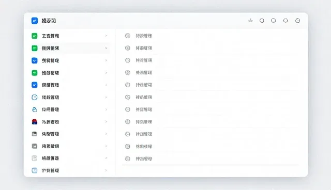Click the rounded-square icon in the header
The image size is (331, 190).
coord(274,21)
